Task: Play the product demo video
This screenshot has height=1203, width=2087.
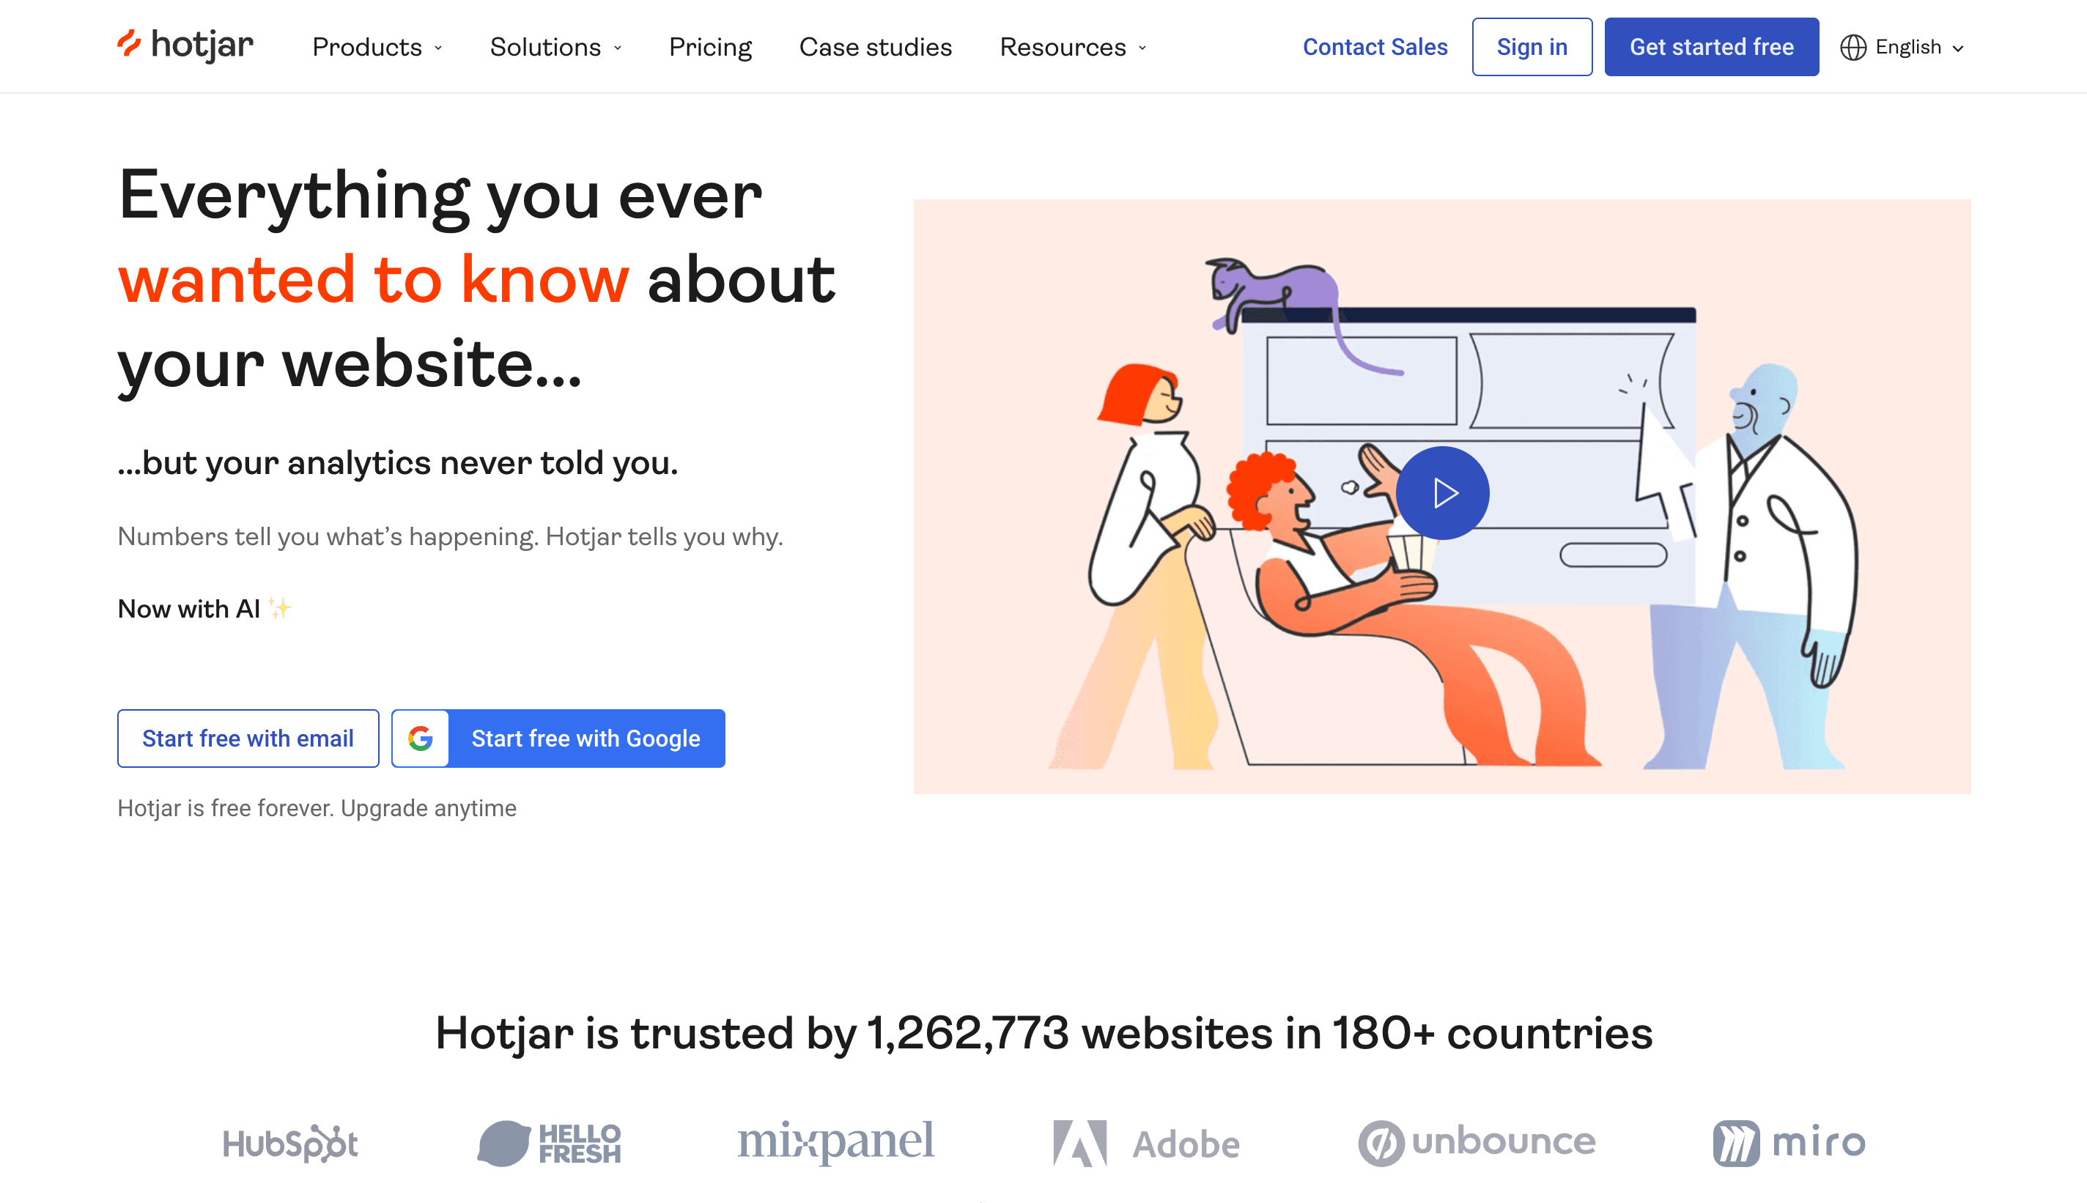Action: point(1443,492)
